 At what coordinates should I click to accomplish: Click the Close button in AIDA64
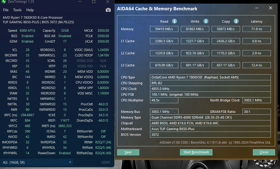[x=264, y=152]
